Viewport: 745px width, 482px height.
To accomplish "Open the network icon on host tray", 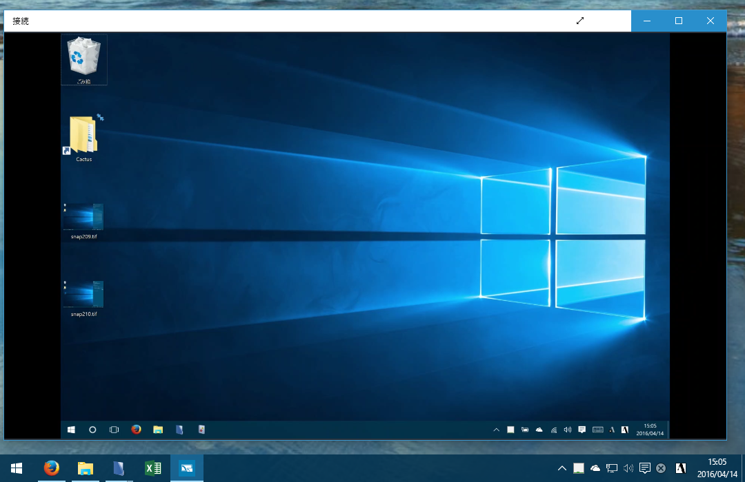I will [x=612, y=468].
